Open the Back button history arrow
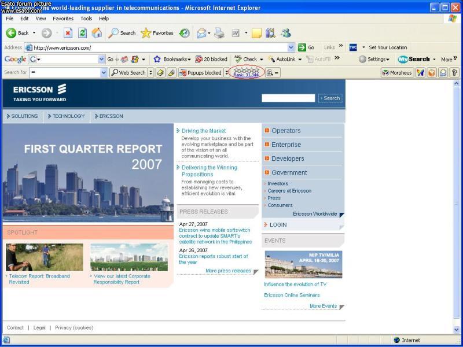Viewport: 463px width, 347px height. (x=34, y=33)
